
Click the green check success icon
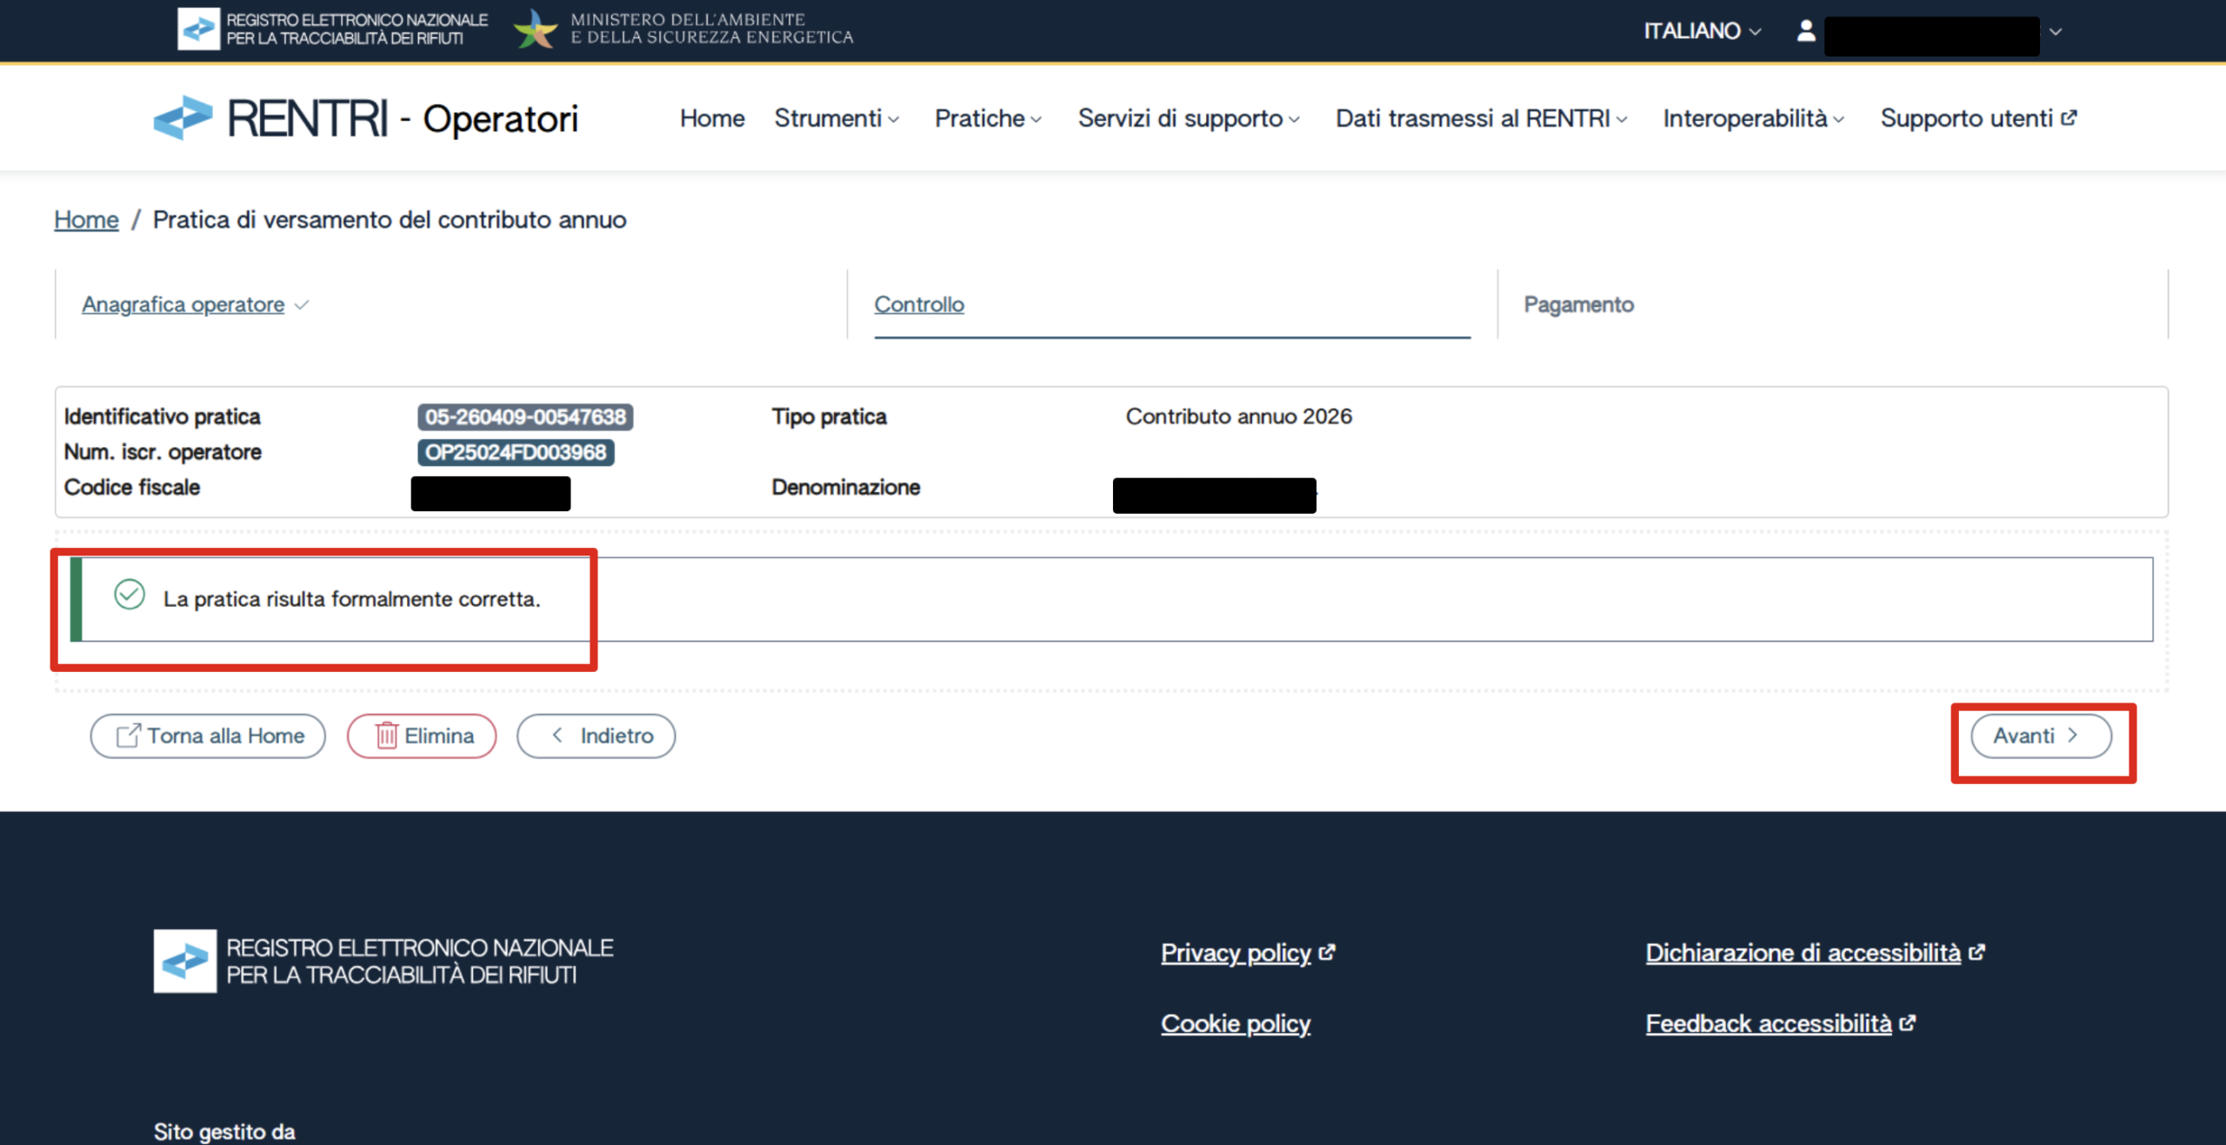coord(130,596)
